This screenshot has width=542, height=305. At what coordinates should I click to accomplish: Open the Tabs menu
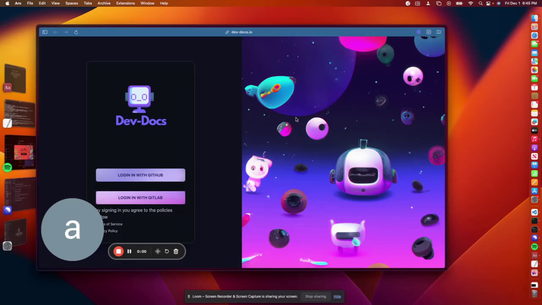pyautogui.click(x=88, y=3)
